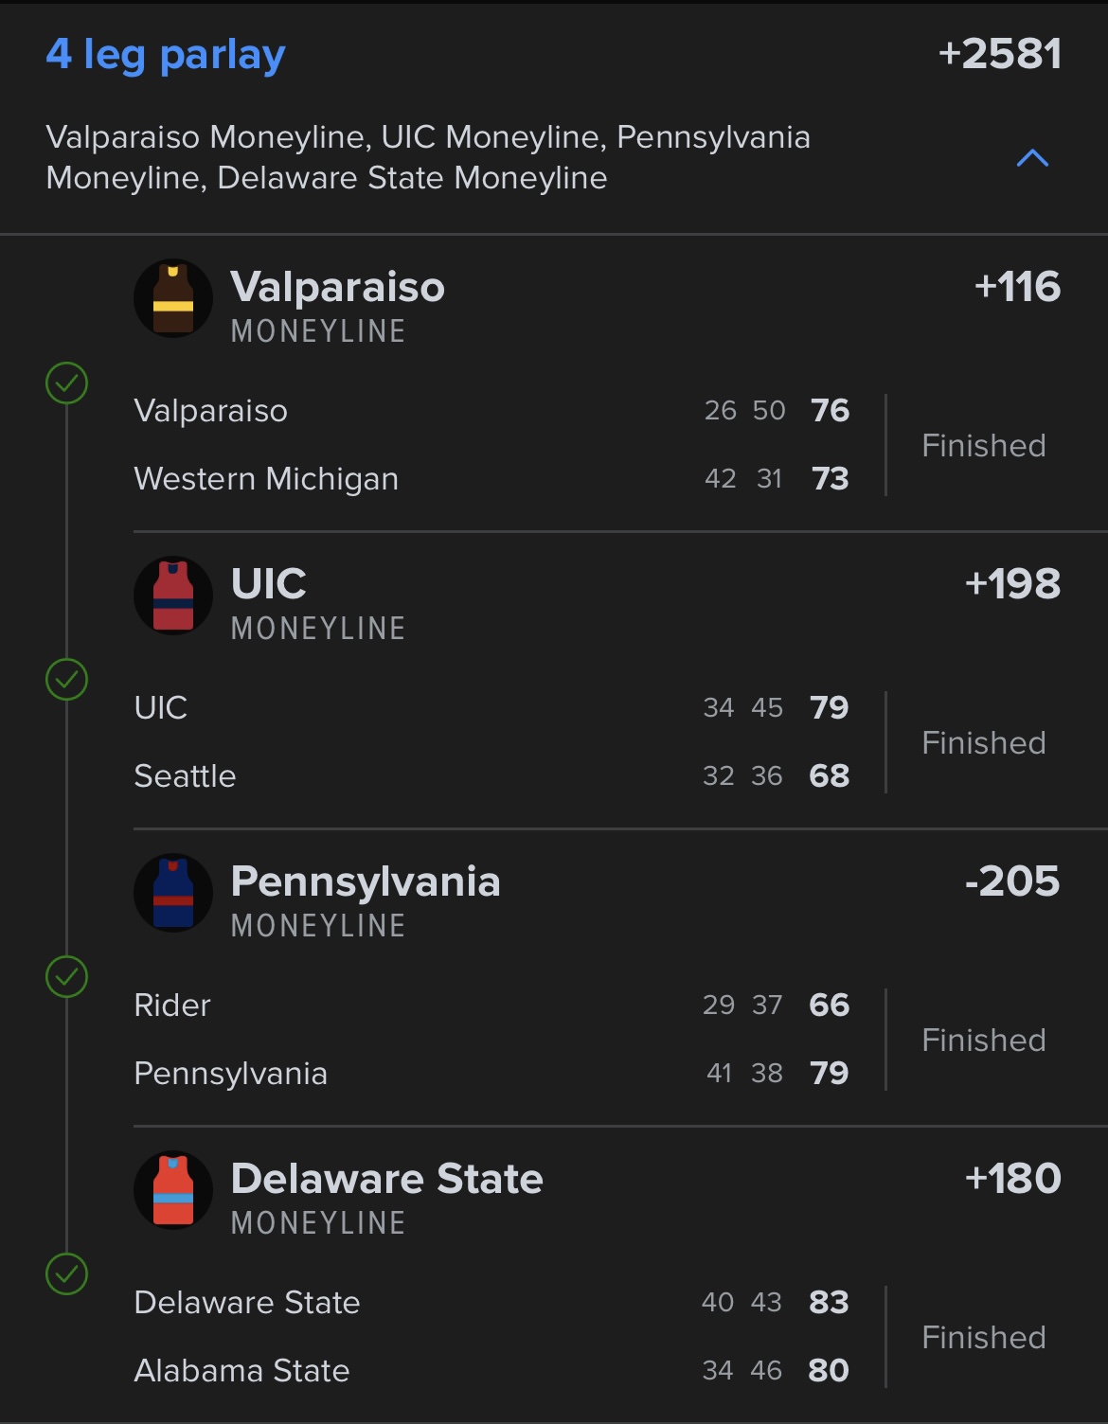Click the -205 odds for Pennsylvania
The height and width of the screenshot is (1424, 1108).
[1012, 881]
